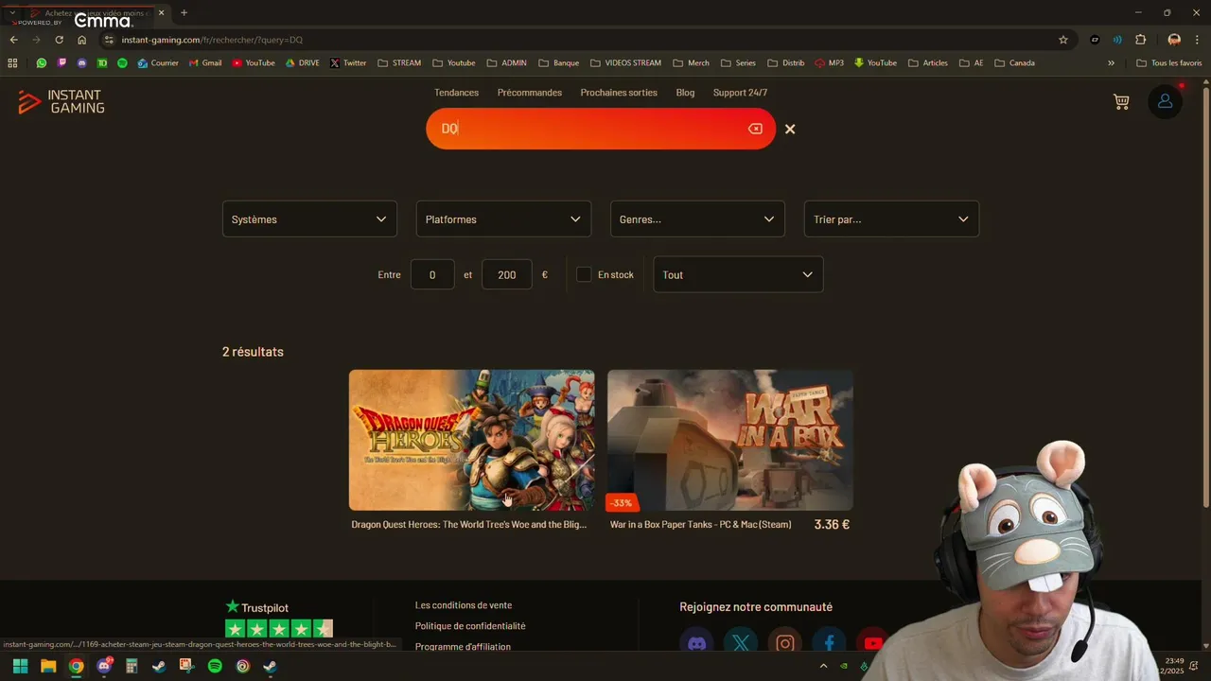This screenshot has width=1211, height=681.
Task: Open the Windows Start menu
Action: coord(20,666)
